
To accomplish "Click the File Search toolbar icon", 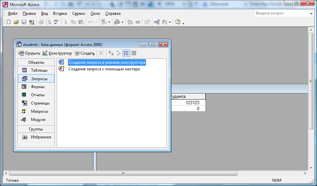I will pos(32,22).
